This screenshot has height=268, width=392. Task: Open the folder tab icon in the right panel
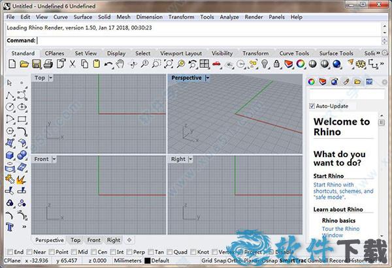tap(357, 82)
